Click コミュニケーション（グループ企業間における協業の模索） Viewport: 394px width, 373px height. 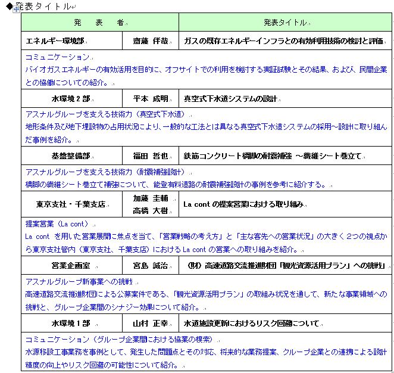120,339
